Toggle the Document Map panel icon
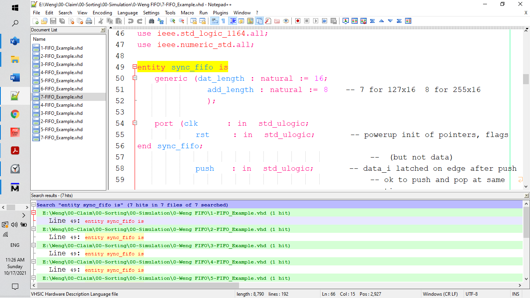 (250, 21)
